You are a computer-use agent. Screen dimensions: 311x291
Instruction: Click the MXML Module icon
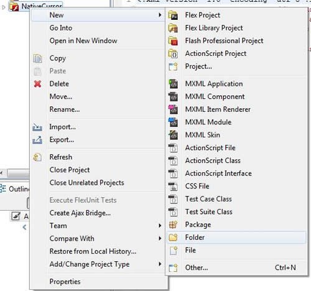click(173, 122)
